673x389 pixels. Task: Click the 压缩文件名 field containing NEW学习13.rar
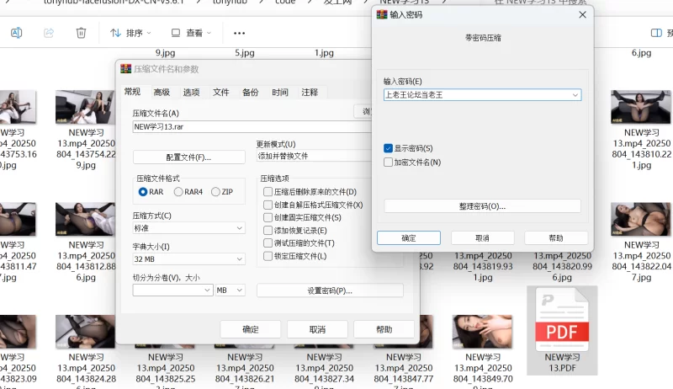(x=252, y=126)
